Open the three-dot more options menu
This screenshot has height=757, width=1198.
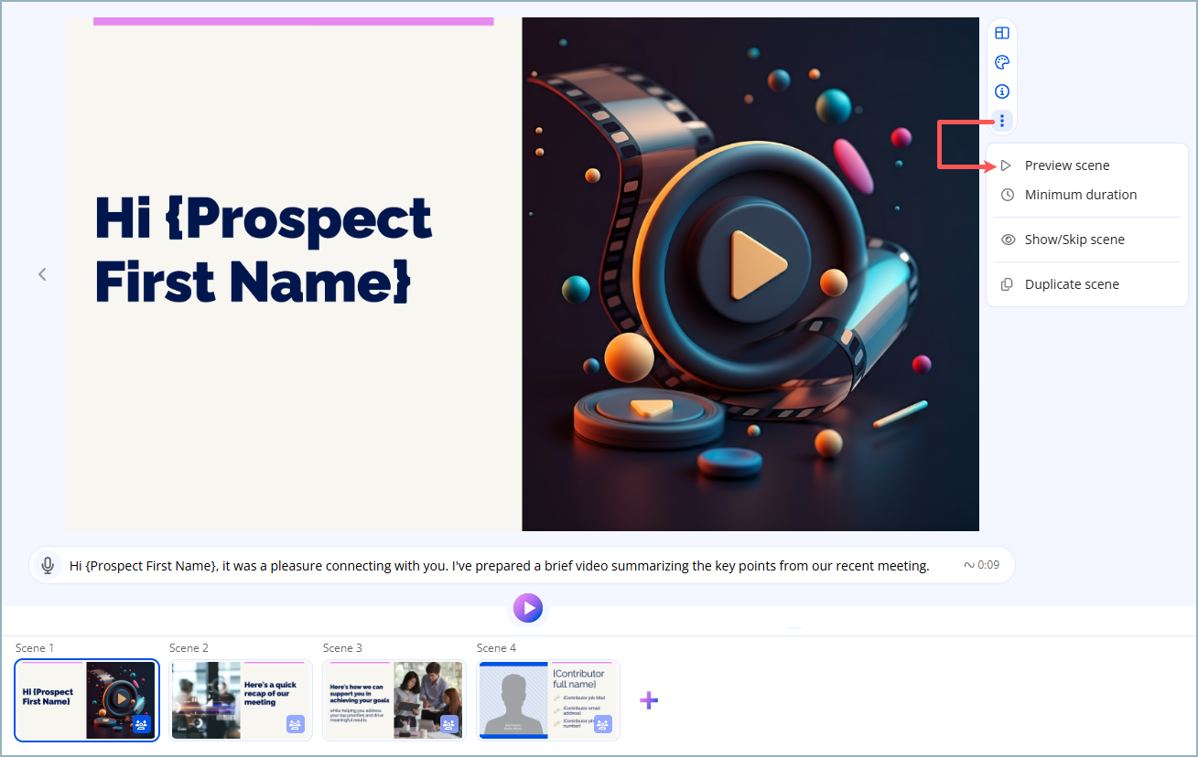[1002, 121]
